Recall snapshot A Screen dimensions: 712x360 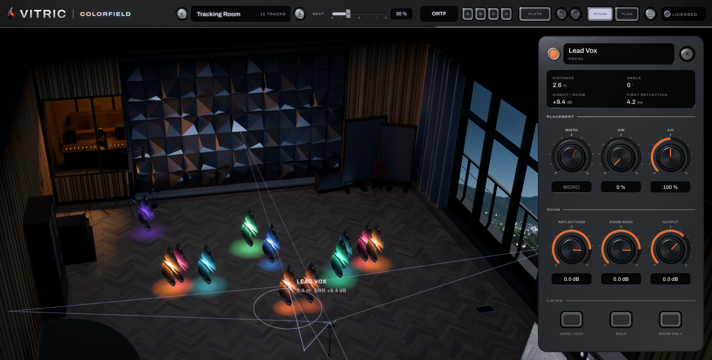[468, 14]
